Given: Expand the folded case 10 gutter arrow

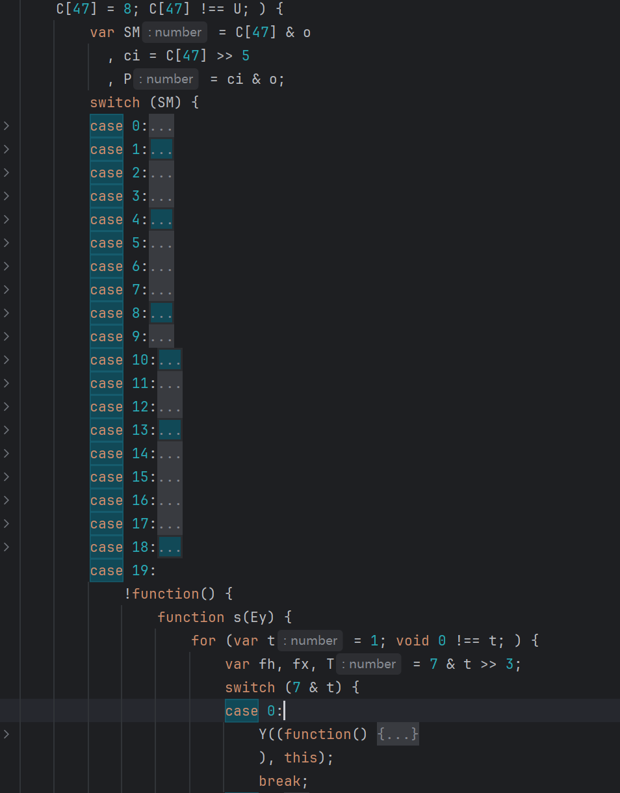Looking at the screenshot, I should [6, 360].
